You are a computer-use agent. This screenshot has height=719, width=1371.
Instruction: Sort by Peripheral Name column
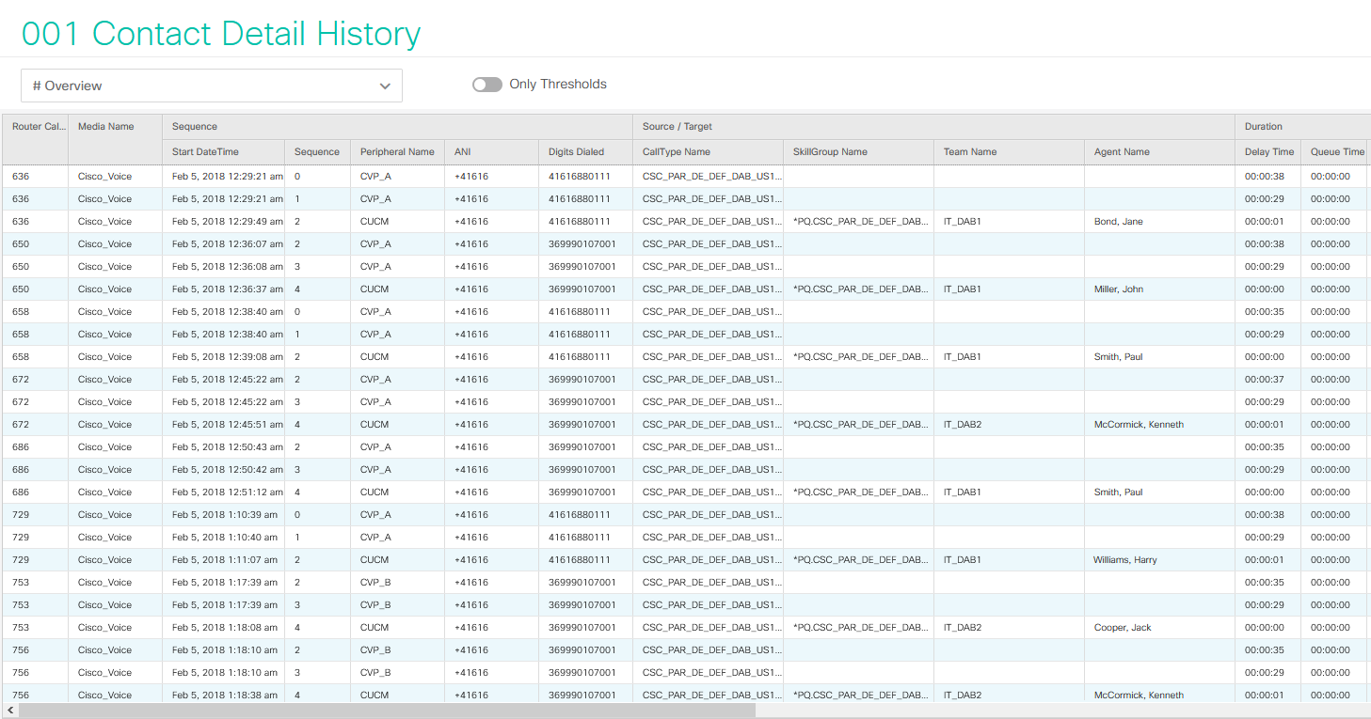point(397,151)
